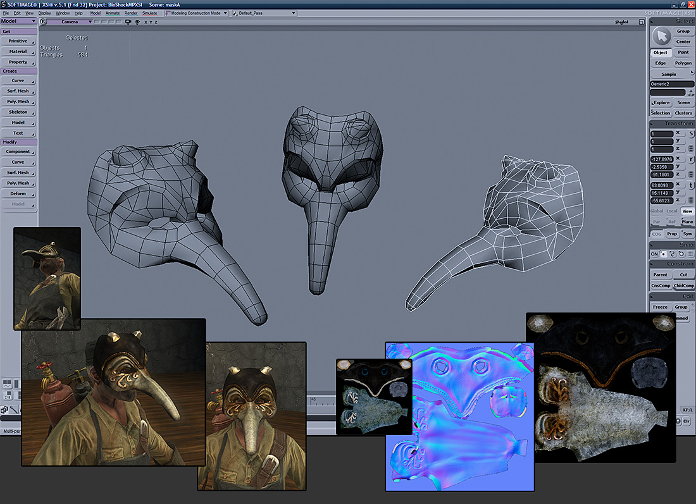
Task: Click the large diffuse mask texture thumbnail
Action: 600,388
